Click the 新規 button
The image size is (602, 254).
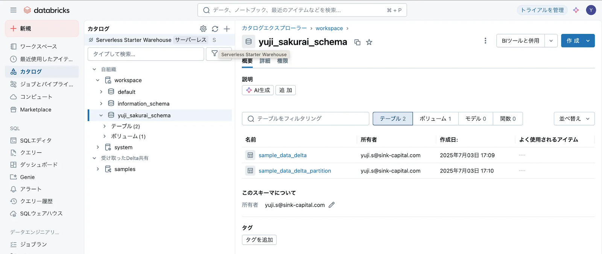[42, 29]
